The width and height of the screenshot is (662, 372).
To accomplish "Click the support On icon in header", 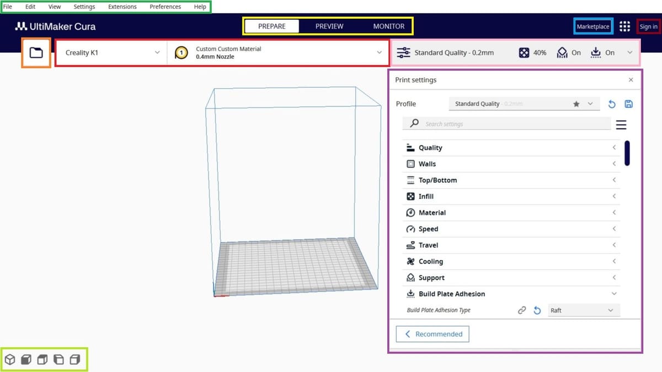I will (562, 53).
